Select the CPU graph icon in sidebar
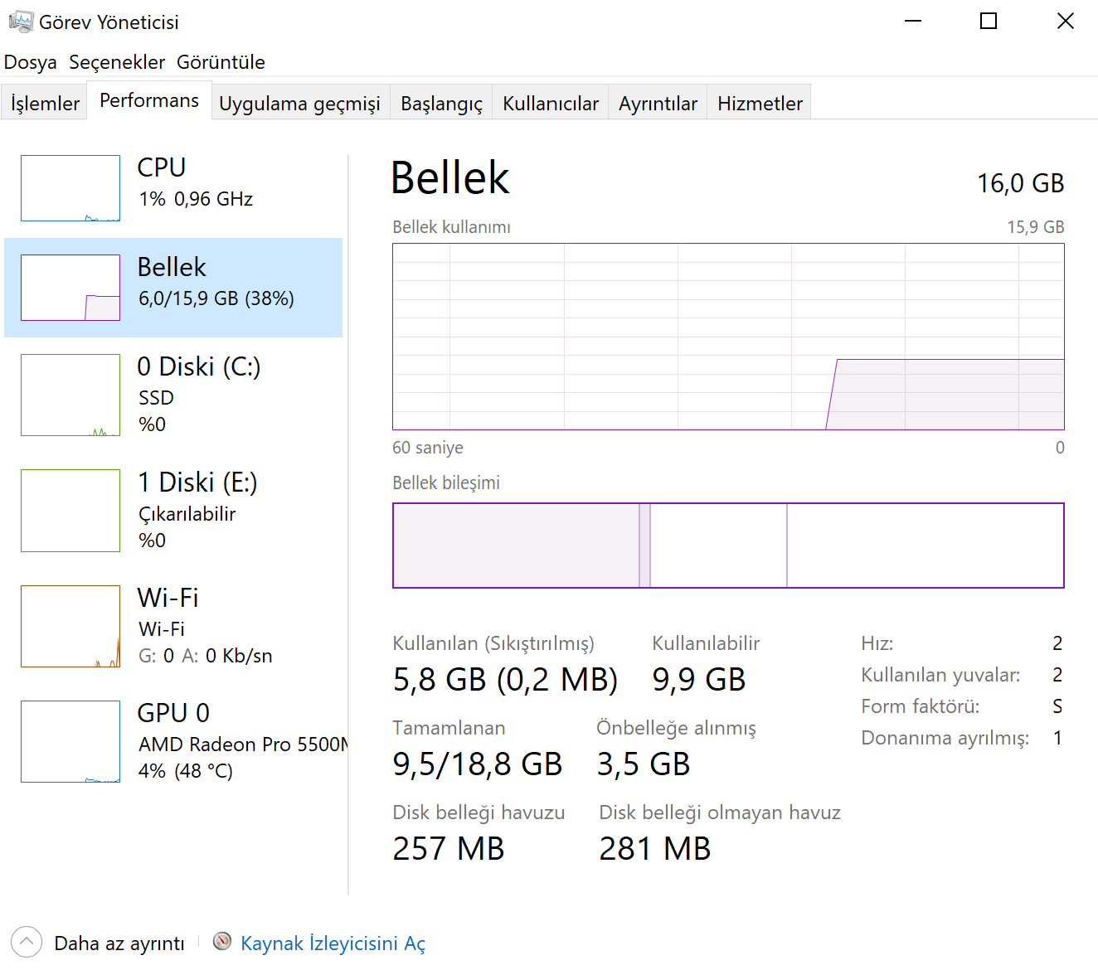 [70, 188]
